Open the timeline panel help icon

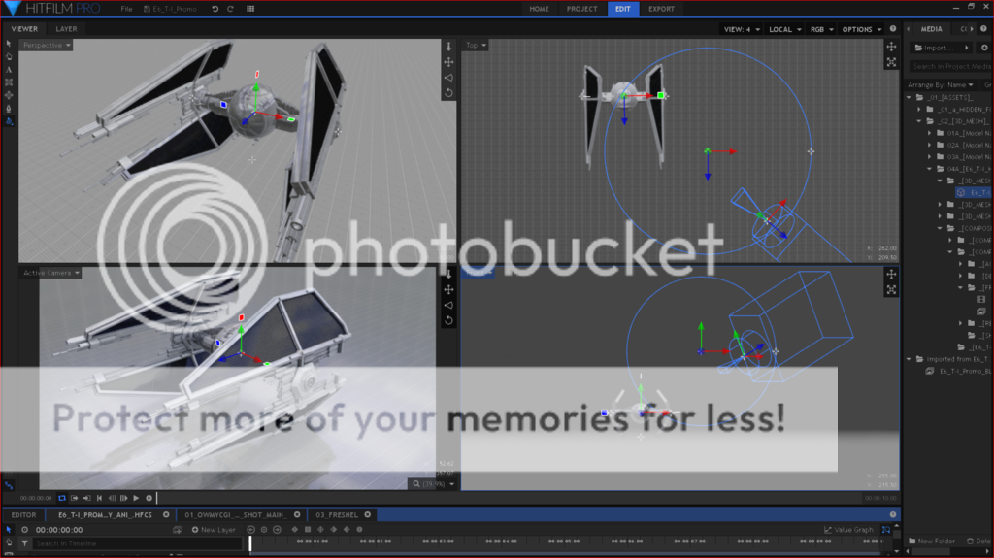tap(893, 515)
